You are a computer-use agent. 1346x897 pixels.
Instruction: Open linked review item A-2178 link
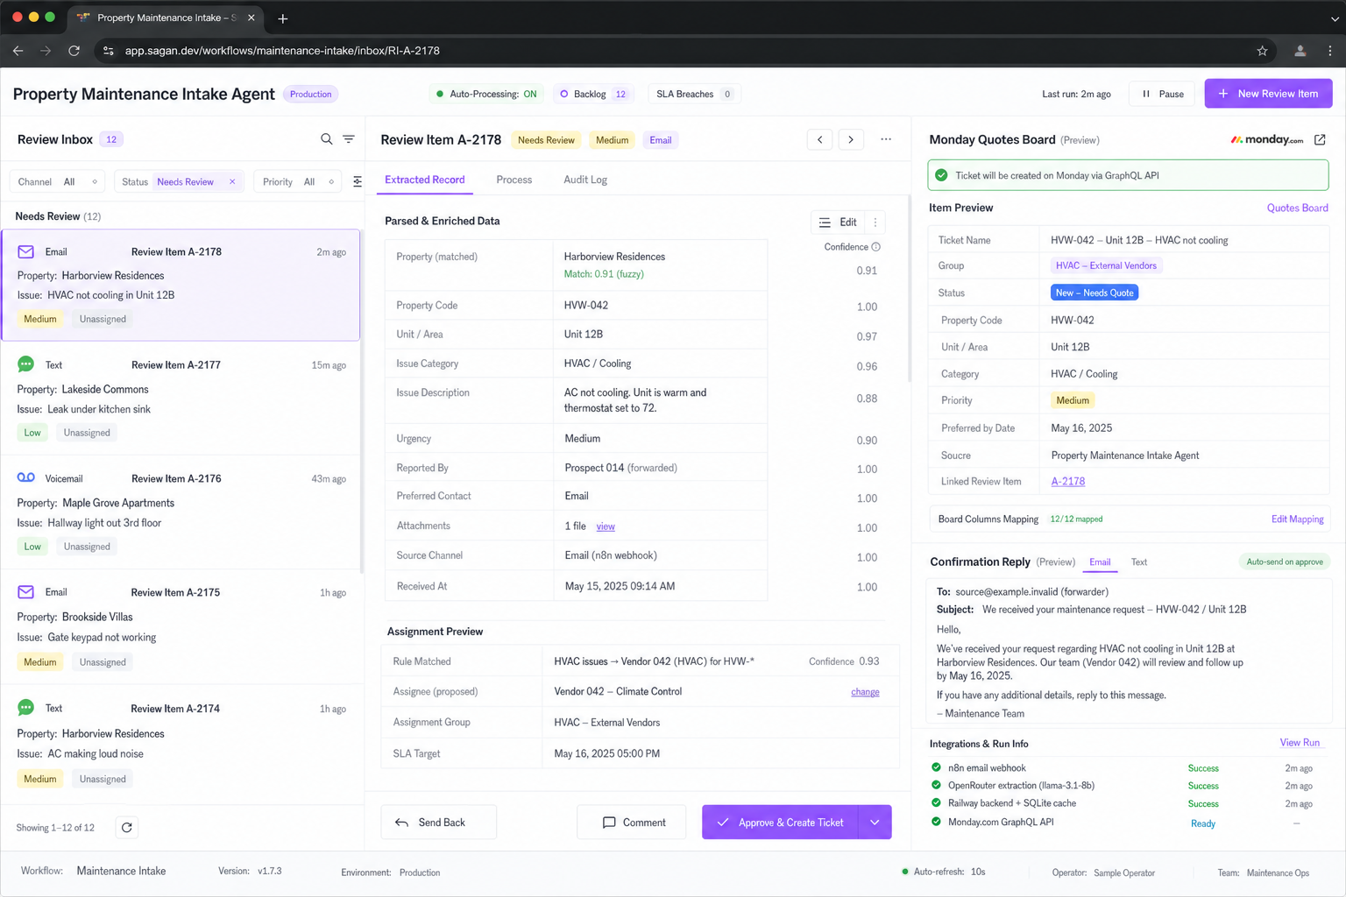[1067, 482]
